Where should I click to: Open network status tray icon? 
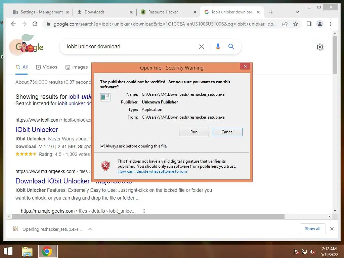pyautogui.click(x=304, y=252)
